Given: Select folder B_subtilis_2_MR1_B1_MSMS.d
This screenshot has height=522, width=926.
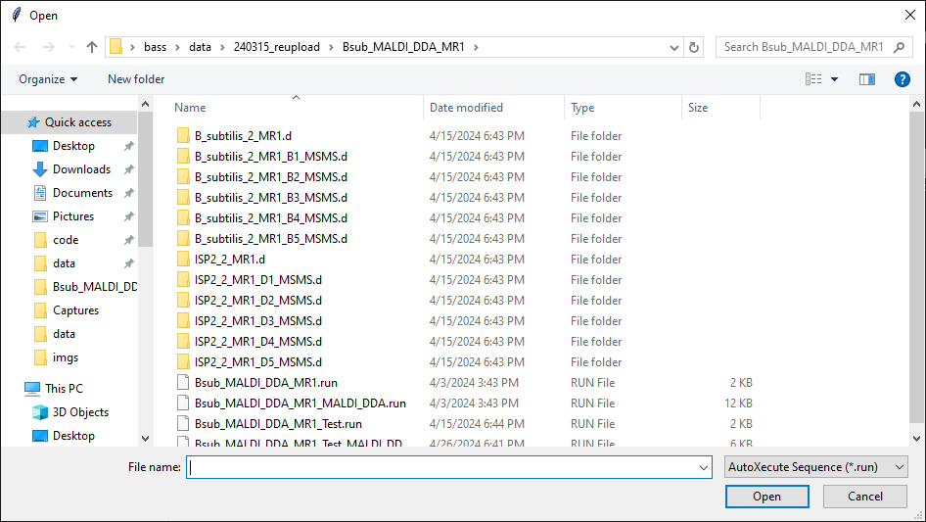Looking at the screenshot, I should coord(271,157).
